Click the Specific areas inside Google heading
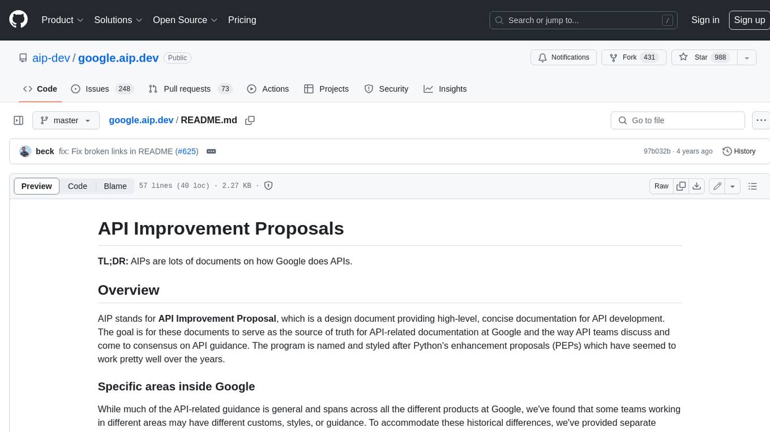 coord(177,386)
